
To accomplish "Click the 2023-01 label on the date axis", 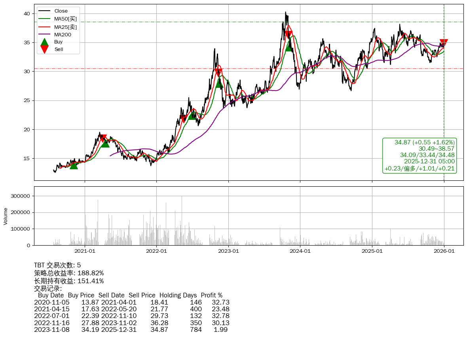I will tap(228, 251).
